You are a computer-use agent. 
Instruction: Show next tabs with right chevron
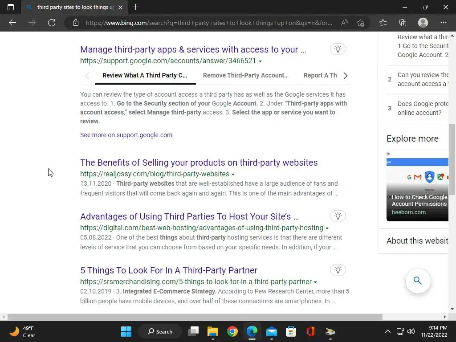[345, 76]
